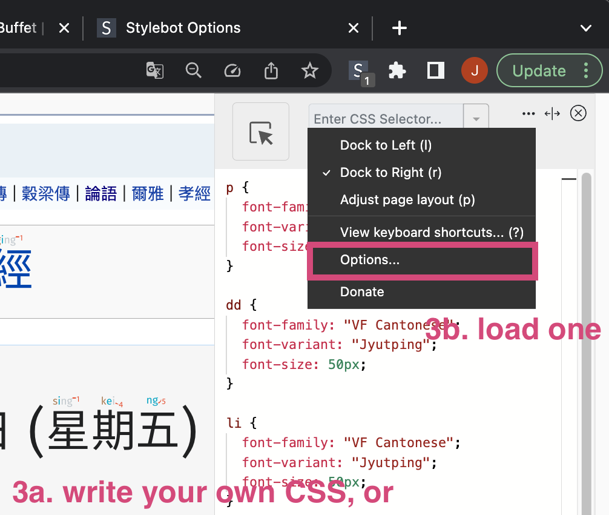The image size is (609, 515).
Task: Choose Options... from the Stylebot menu
Action: 369,260
